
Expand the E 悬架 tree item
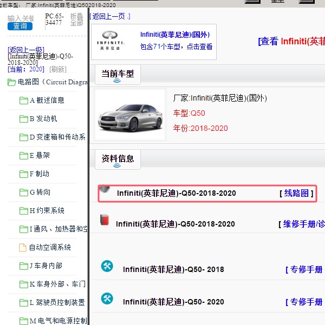[40, 155]
